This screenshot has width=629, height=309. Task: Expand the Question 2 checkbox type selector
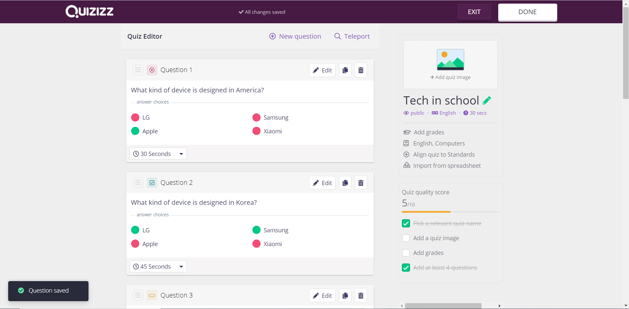tap(152, 183)
